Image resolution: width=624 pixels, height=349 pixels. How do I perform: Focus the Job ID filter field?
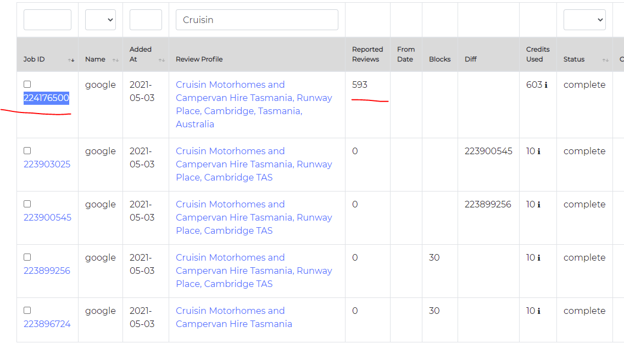point(47,20)
